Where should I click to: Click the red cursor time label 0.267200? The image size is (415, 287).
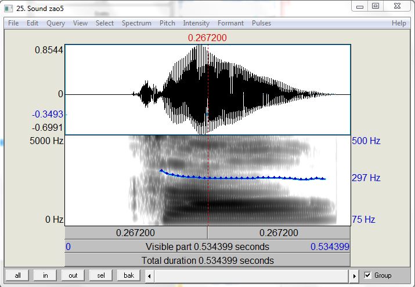click(207, 38)
